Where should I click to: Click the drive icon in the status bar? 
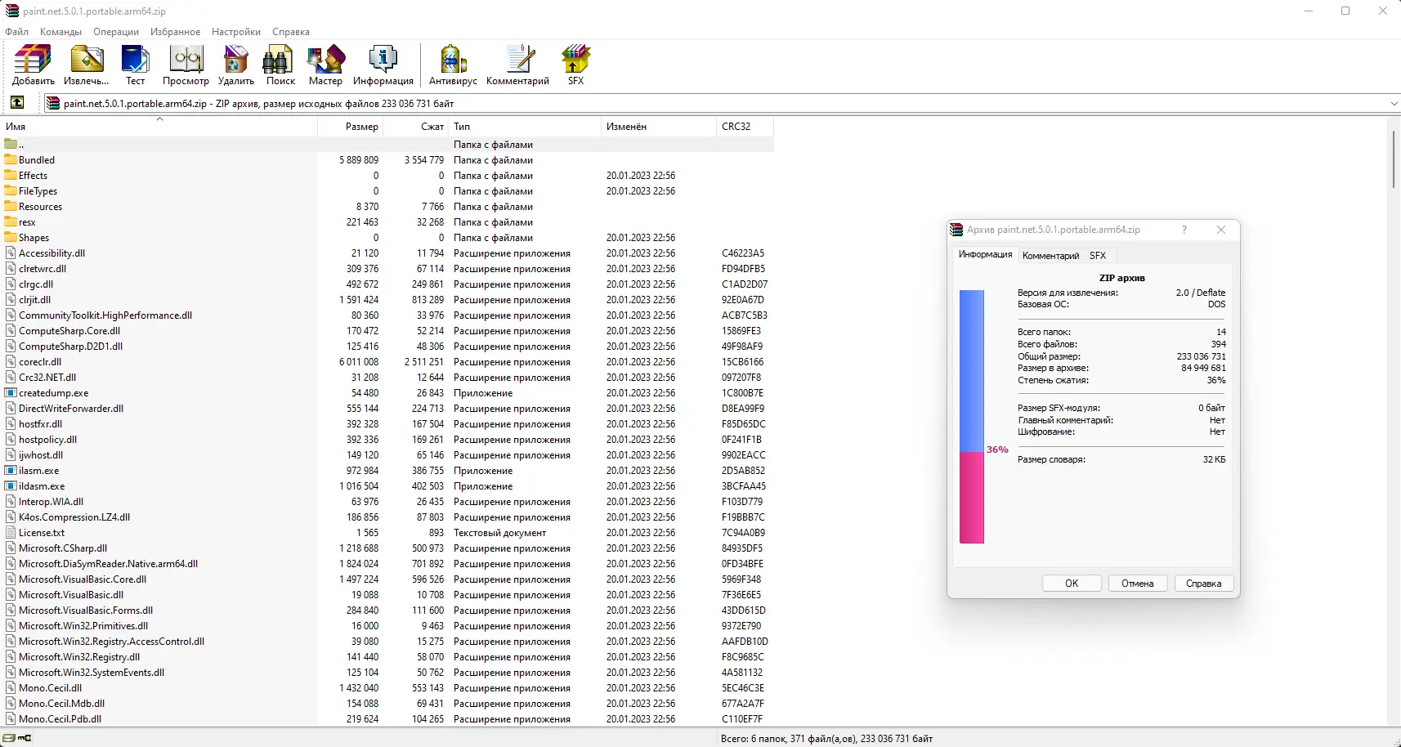10,739
